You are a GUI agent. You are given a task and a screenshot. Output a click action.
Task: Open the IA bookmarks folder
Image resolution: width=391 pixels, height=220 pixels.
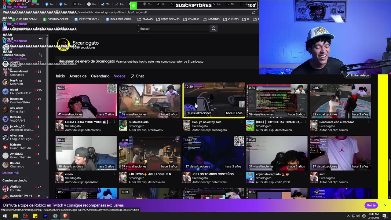pos(246,19)
